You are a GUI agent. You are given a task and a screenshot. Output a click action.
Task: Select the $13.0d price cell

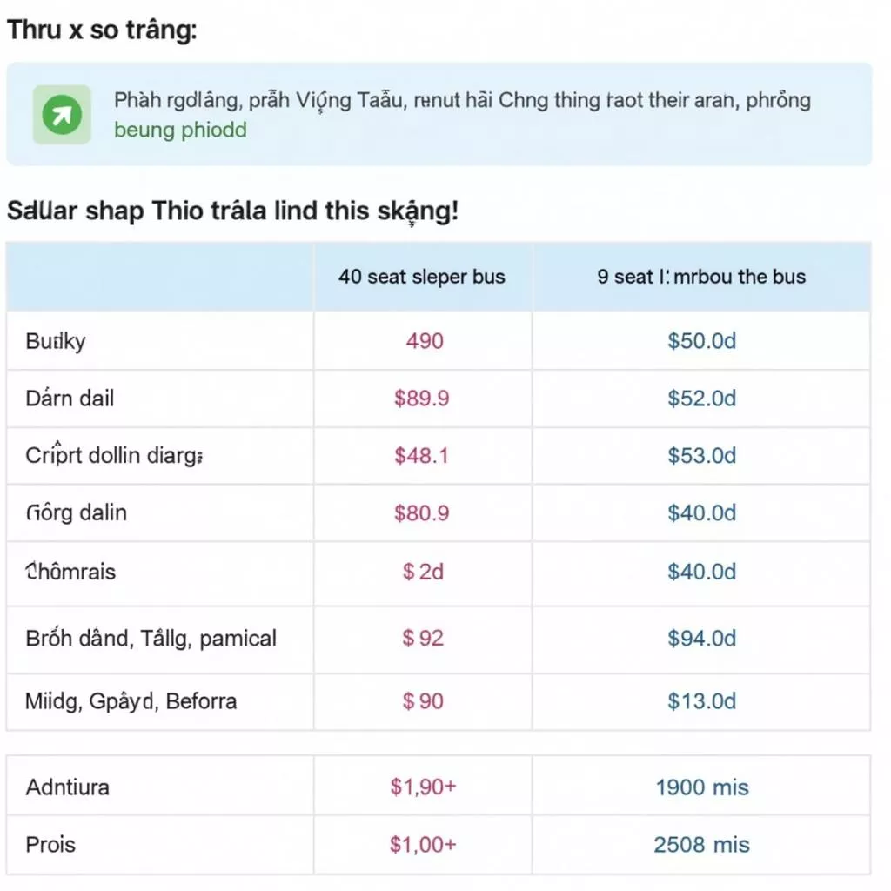[701, 700]
